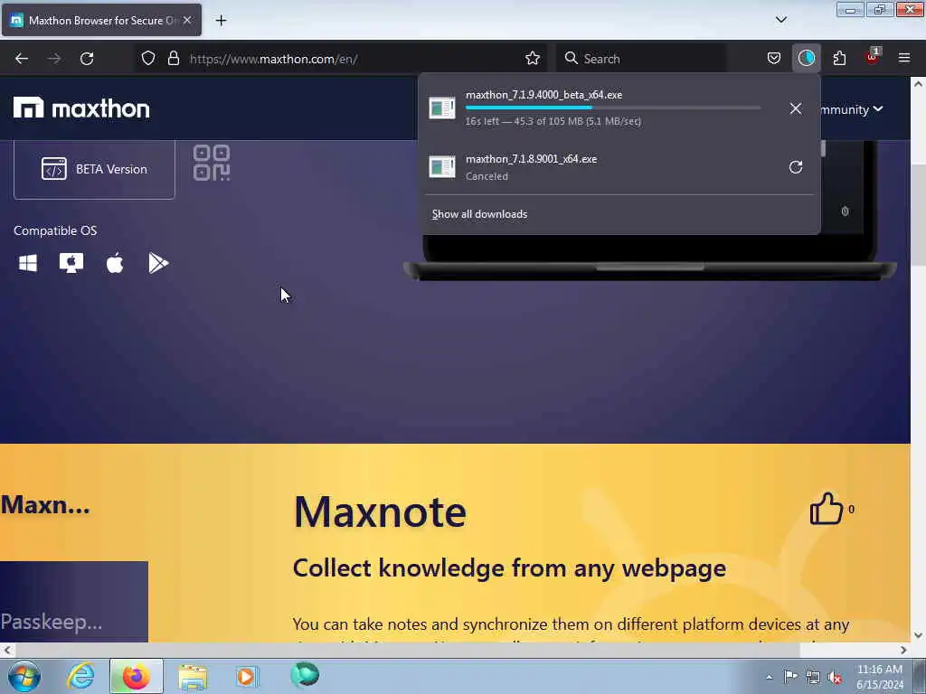The image size is (926, 694).
Task: Open the Windows Start menu
Action: [24, 676]
